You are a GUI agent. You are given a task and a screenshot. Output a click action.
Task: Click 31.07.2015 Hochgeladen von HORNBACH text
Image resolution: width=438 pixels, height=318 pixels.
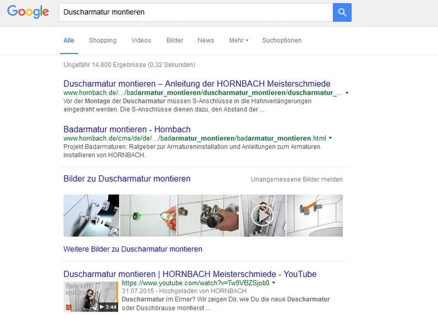(184, 291)
